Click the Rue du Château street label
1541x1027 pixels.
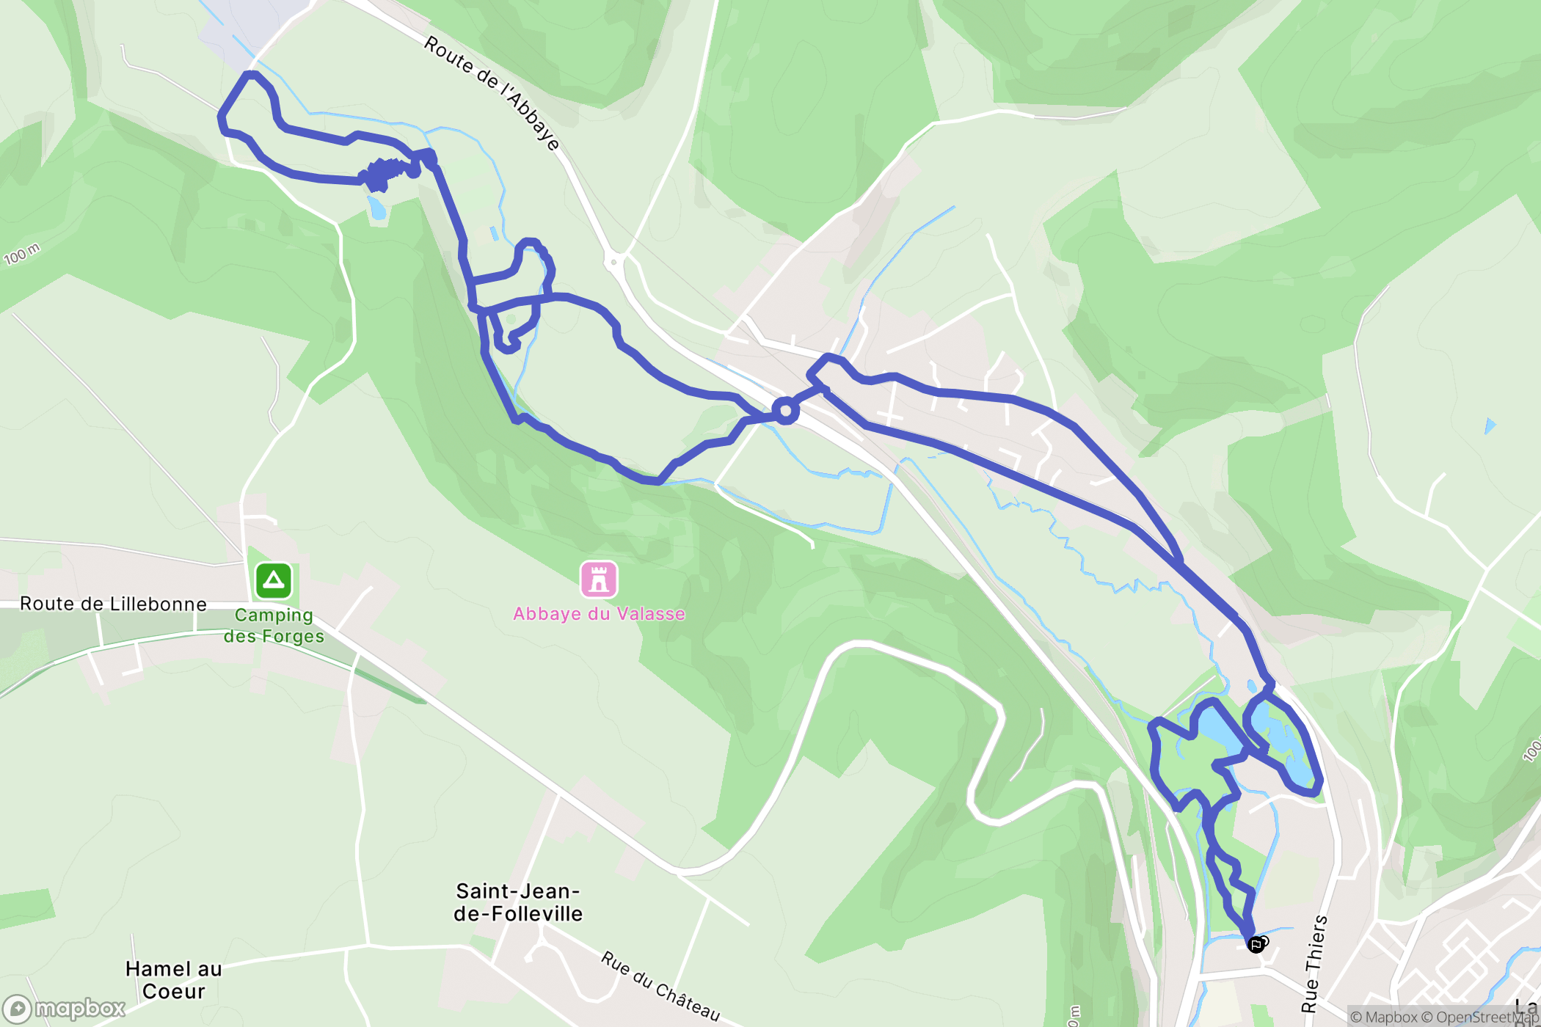[660, 987]
